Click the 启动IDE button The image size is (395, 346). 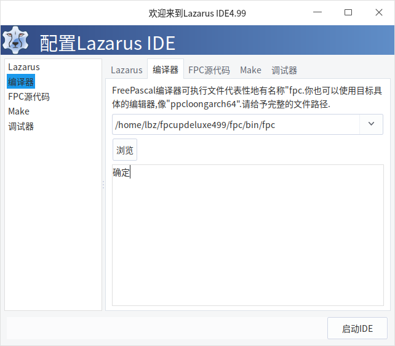click(357, 328)
